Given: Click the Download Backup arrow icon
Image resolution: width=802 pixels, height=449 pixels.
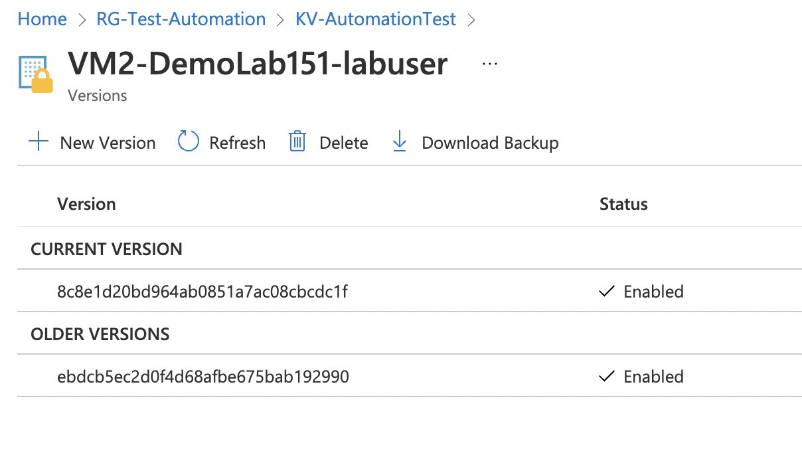Looking at the screenshot, I should point(399,141).
